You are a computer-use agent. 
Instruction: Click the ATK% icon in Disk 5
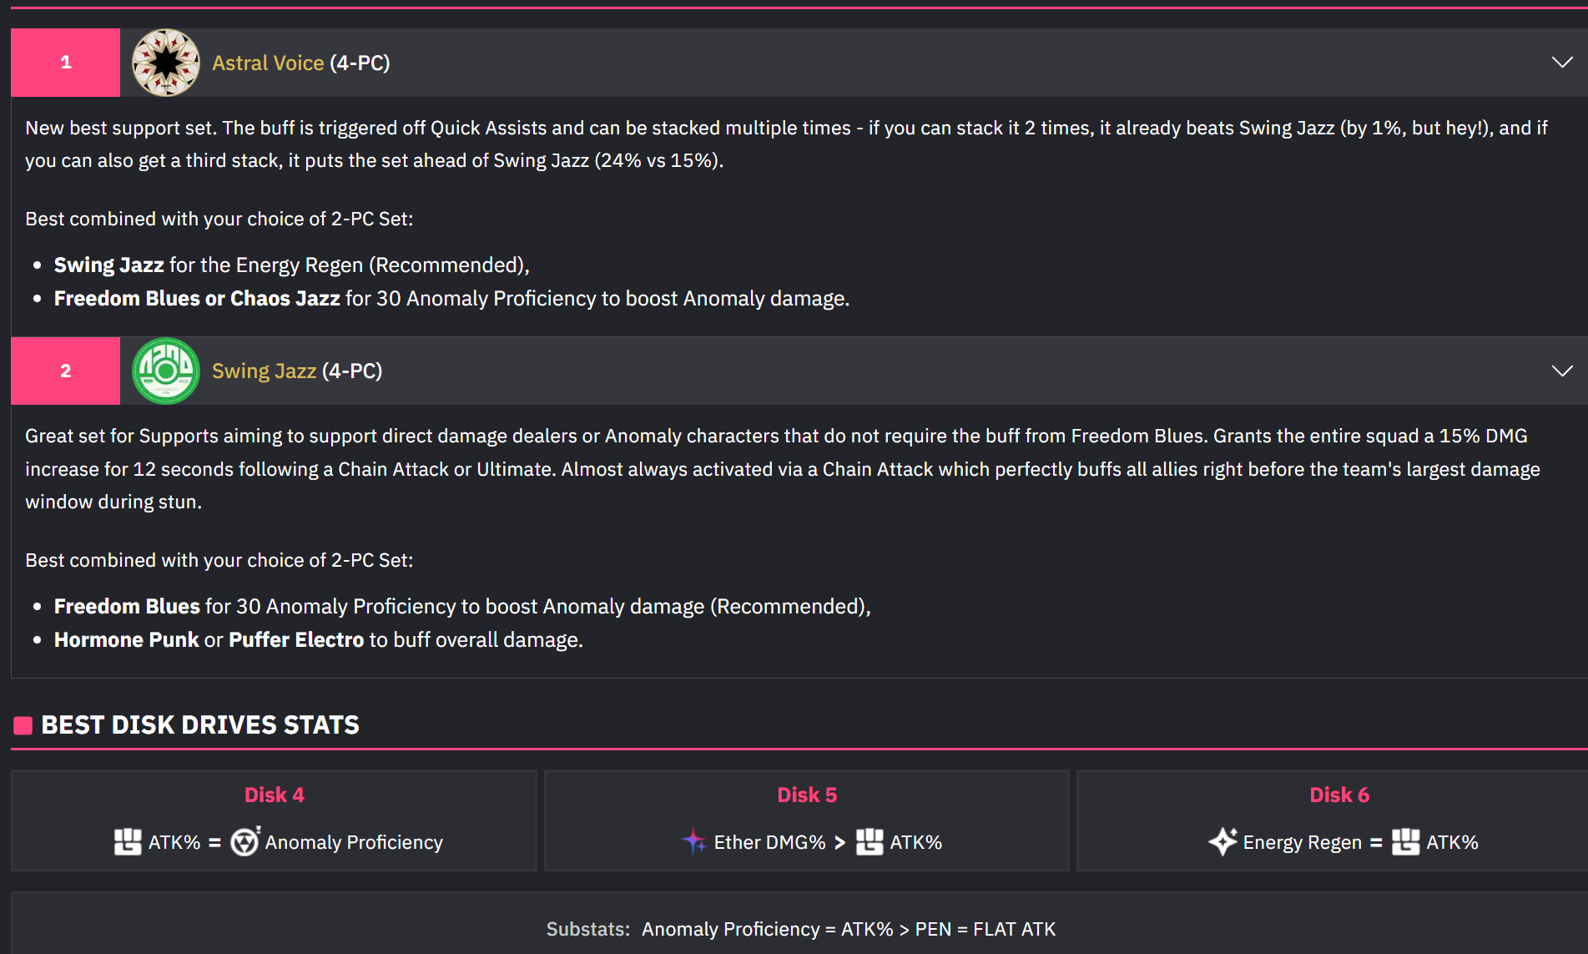[870, 842]
